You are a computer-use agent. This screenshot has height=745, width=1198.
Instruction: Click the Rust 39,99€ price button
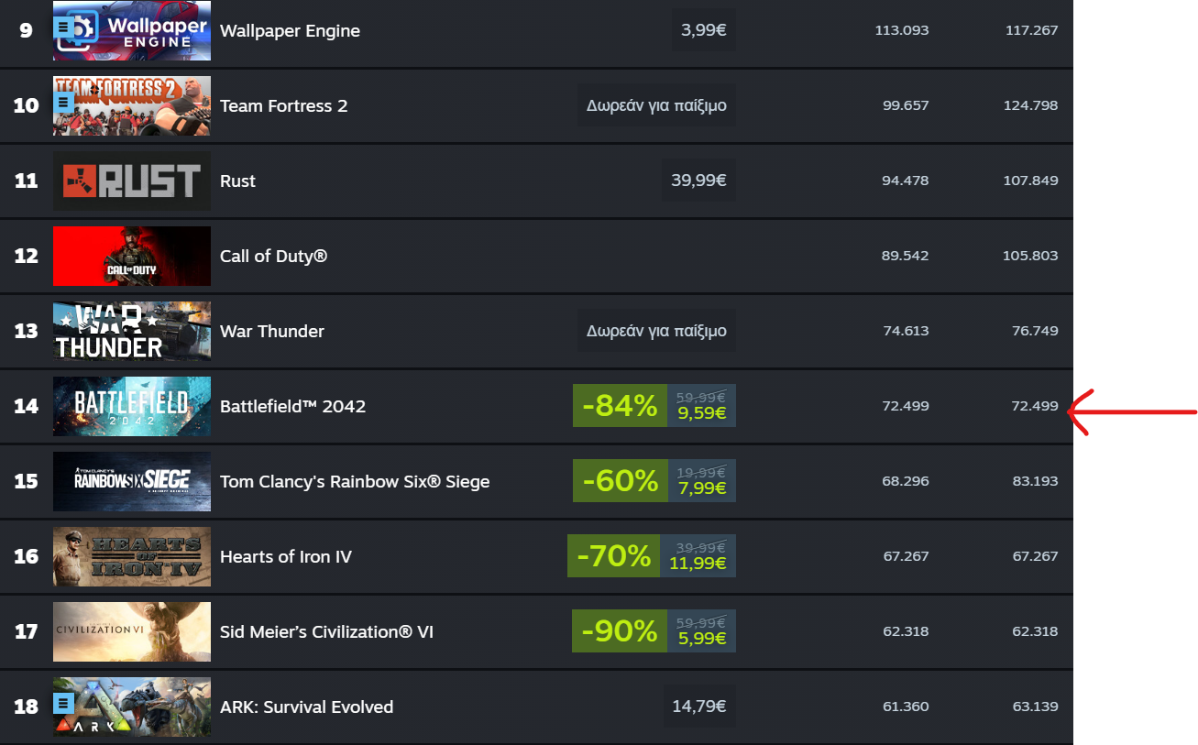tap(698, 181)
